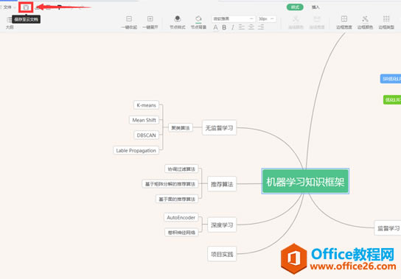This screenshot has width=401, height=279.
Task: Switch to the 插入 insert tab
Action: pos(315,7)
